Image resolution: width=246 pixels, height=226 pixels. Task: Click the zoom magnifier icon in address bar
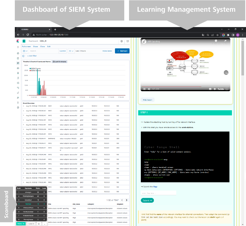tap(208, 35)
